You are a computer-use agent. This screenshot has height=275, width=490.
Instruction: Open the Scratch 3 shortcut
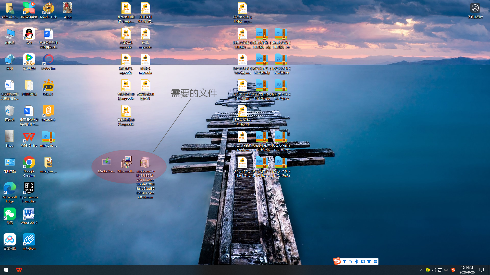click(48, 113)
